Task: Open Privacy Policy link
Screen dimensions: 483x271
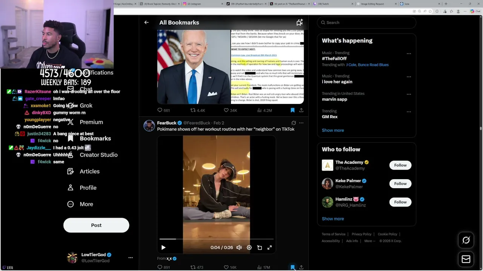Action: (x=361, y=234)
